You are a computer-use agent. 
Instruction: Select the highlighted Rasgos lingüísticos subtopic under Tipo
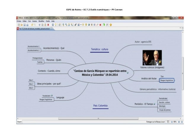coord(167,80)
